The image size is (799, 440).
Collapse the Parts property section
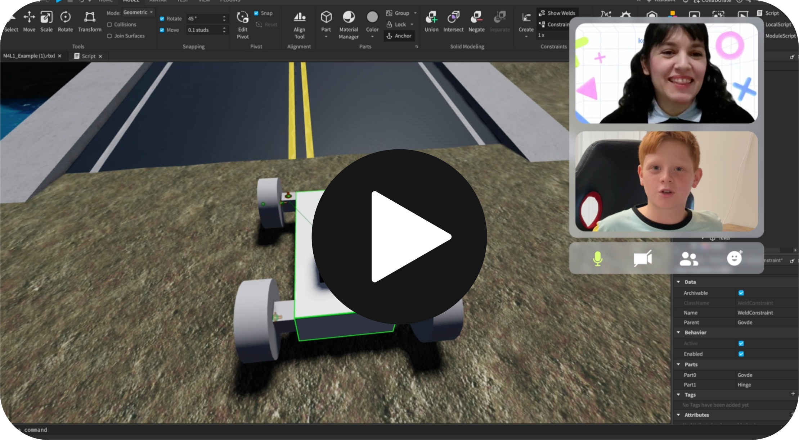coord(678,364)
